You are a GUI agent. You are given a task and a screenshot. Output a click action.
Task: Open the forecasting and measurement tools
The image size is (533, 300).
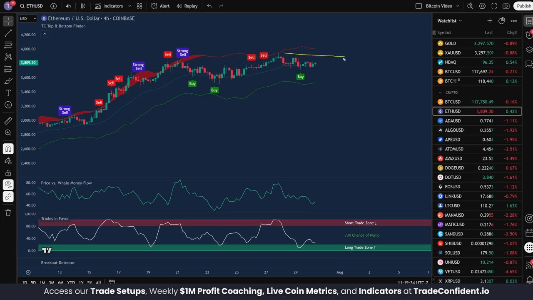(x=8, y=69)
